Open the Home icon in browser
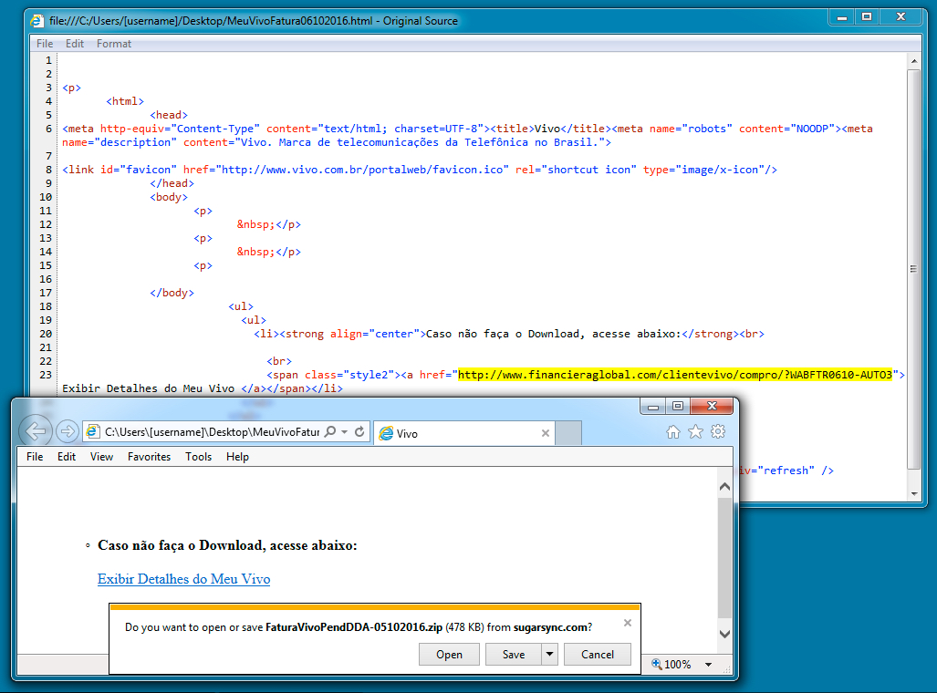This screenshot has width=937, height=693. [673, 432]
